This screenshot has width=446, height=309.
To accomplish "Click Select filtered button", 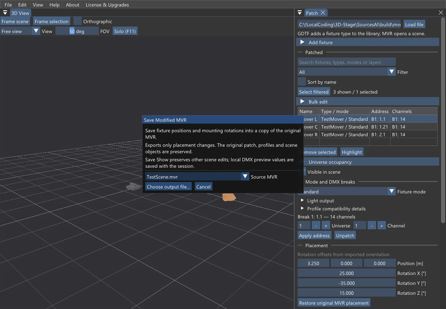I will click(x=314, y=92).
